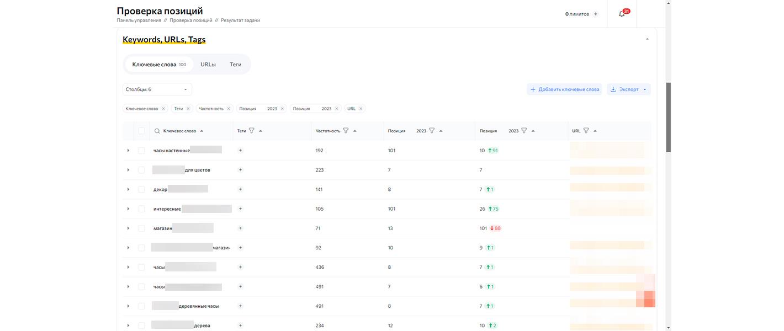Toggle the select-all checkbox in table header

[x=141, y=131]
